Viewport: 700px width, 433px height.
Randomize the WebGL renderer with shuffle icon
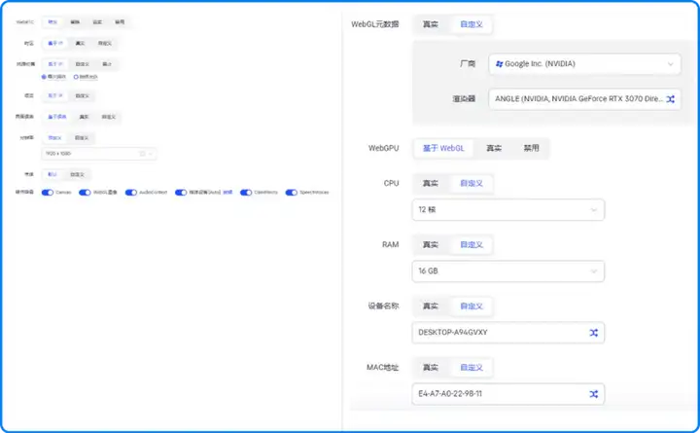[x=670, y=99]
